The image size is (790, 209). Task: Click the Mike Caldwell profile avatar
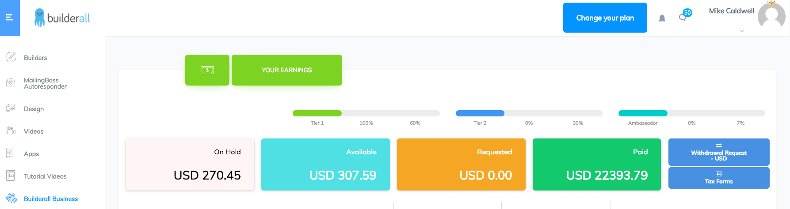click(771, 17)
